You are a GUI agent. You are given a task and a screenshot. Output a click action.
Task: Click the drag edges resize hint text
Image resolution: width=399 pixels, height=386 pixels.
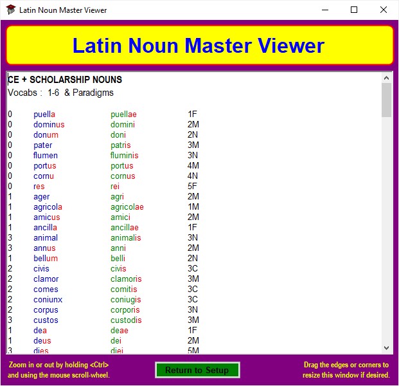pyautogui.click(x=346, y=370)
